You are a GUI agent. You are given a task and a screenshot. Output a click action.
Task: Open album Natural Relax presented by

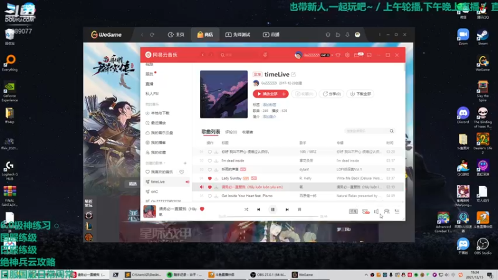coord(359,196)
